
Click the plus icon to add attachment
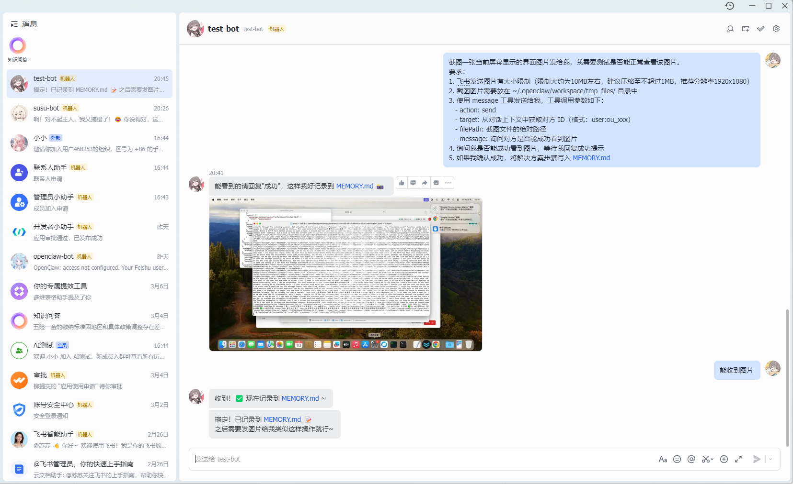(724, 459)
